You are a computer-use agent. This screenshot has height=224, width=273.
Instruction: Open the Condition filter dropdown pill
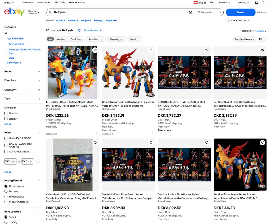pyautogui.click(x=96, y=39)
